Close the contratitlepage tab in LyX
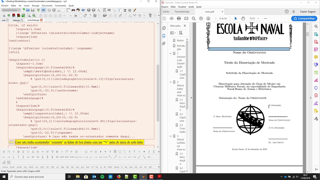This screenshot has width=320, height=180. (41, 20)
